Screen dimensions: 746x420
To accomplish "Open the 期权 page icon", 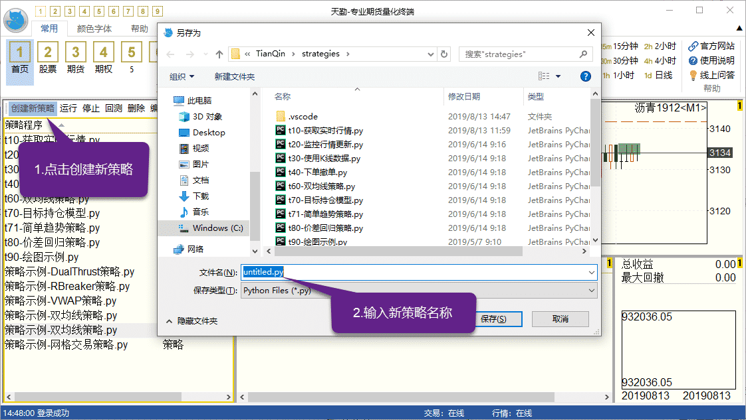I will click(103, 53).
